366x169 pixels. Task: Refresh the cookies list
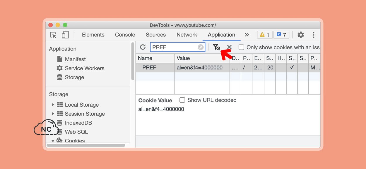(x=143, y=47)
